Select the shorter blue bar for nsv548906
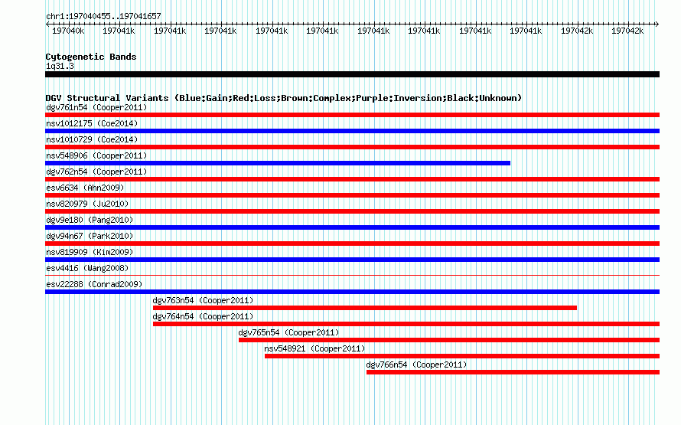This screenshot has height=425, width=681. (x=278, y=163)
